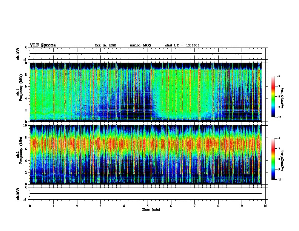299x231 pixels.
Task: Click the log(PSD) label beside ch.1 colorbar
Action: tap(283, 99)
